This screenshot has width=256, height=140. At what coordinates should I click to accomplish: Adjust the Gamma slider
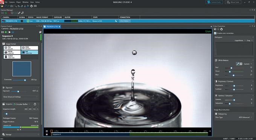pyautogui.click(x=234, y=100)
